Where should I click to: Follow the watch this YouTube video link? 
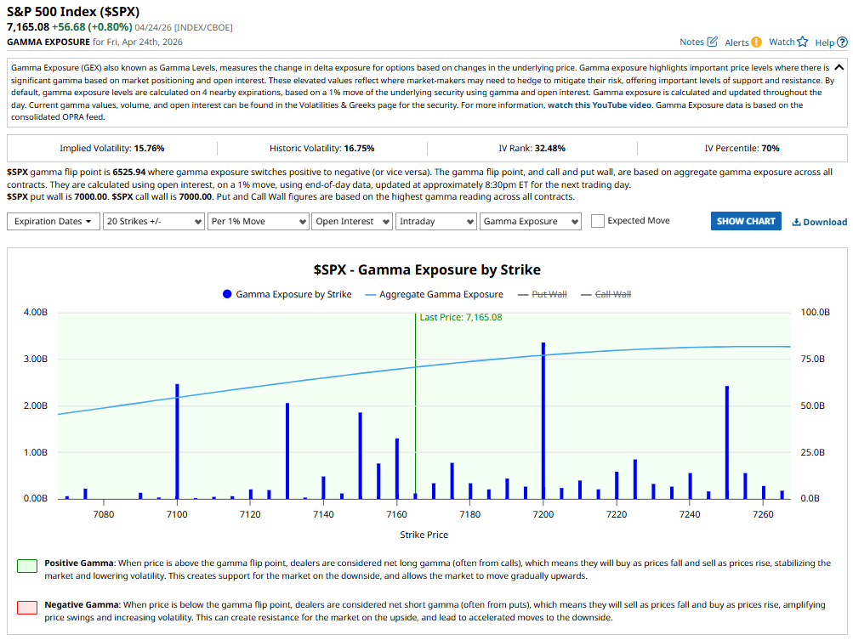[600, 105]
